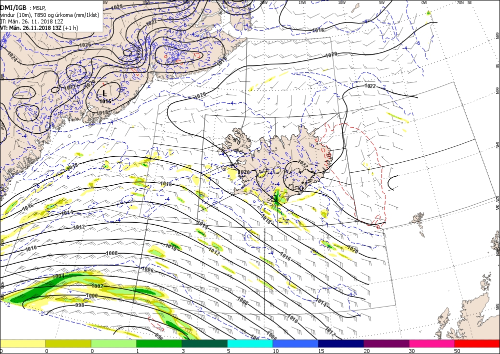Click the '998' isobar label
This screenshot has height=354, width=500.
(79, 305)
